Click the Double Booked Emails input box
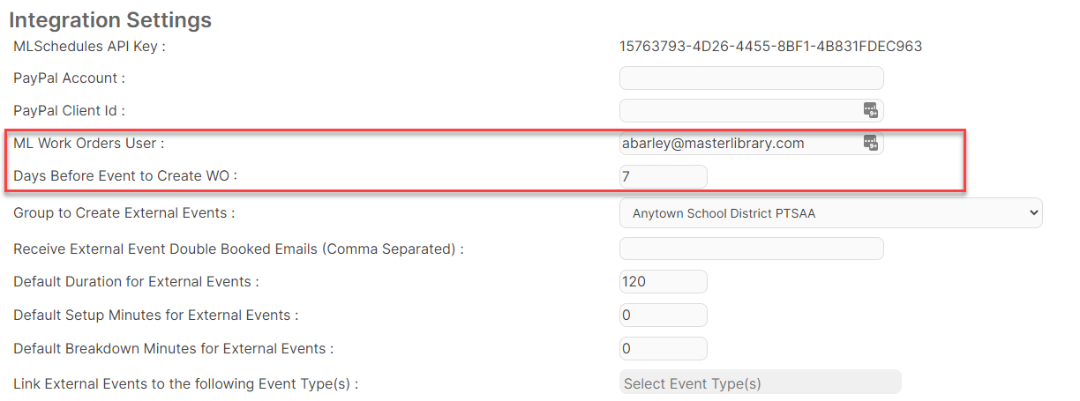The width and height of the screenshot is (1080, 401). [752, 249]
